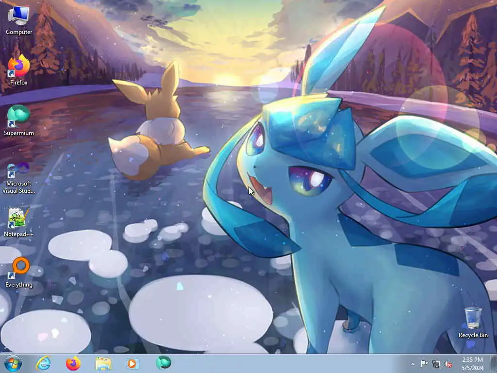Open Action Center flag icon

(x=424, y=364)
